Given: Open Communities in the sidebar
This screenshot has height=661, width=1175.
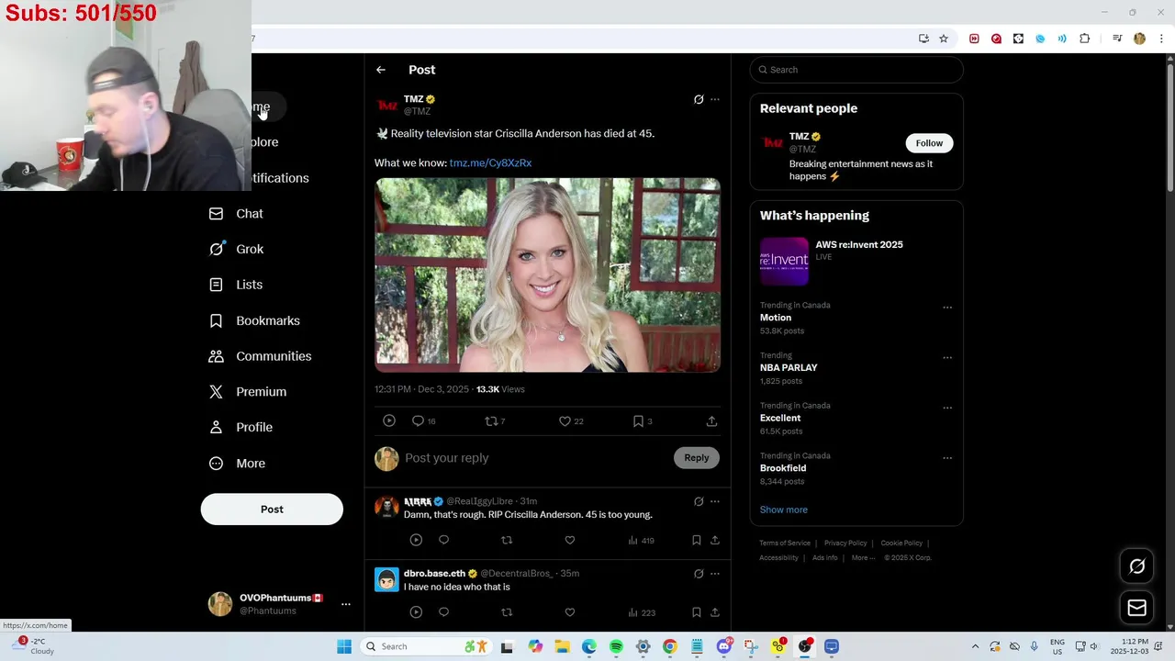Looking at the screenshot, I should point(260,356).
